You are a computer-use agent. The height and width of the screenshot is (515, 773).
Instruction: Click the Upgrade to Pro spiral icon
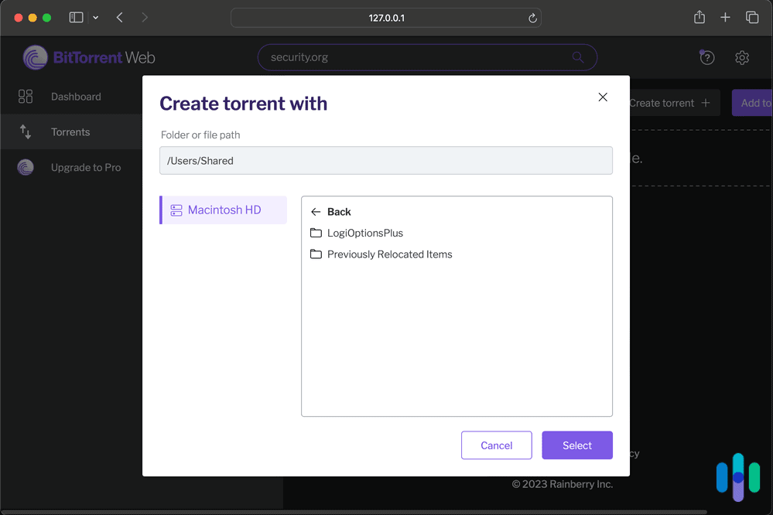(x=26, y=167)
